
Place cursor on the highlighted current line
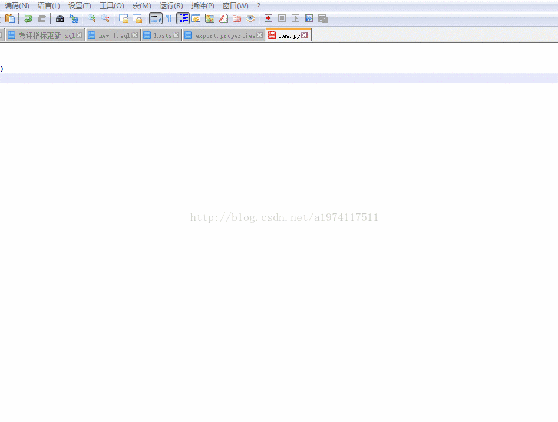[x=279, y=78]
